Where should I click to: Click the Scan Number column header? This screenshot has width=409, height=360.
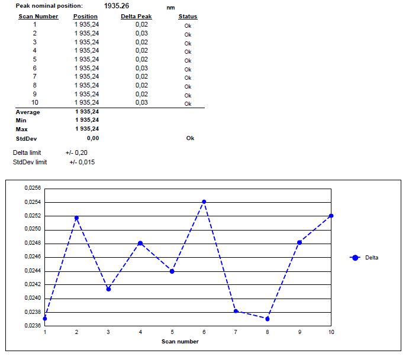click(38, 17)
